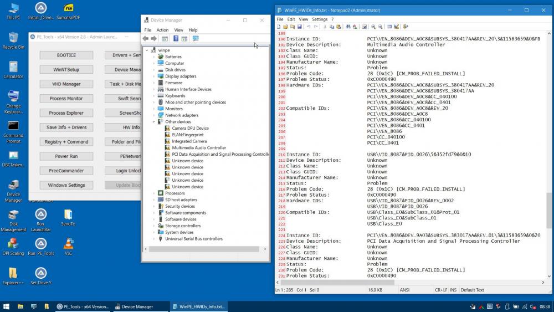Open the Settings menu in Notepad2
Image resolution: width=554 pixels, height=312 pixels.
pyautogui.click(x=319, y=19)
